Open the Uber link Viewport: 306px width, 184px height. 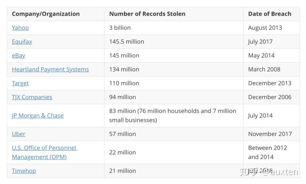pos(19,134)
